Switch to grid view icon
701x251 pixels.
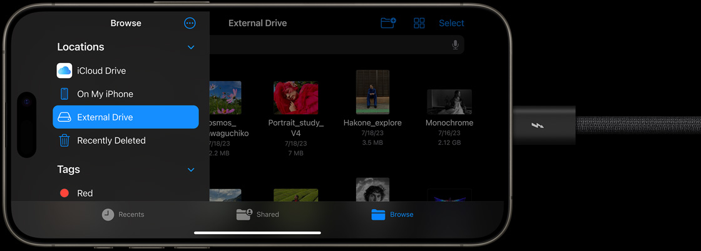(x=419, y=23)
